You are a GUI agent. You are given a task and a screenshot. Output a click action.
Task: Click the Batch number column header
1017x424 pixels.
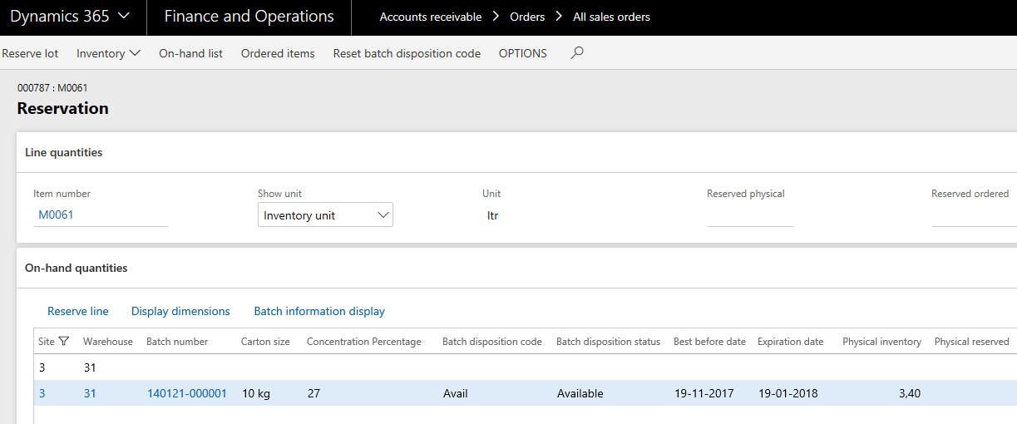point(177,342)
